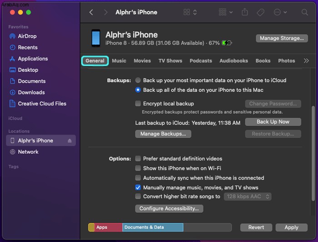
Task: Open the 128 kbps AAC bitrate dropdown
Action: pyautogui.click(x=248, y=197)
